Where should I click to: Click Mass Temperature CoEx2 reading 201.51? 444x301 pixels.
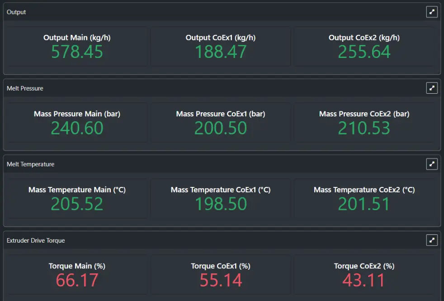[364, 204]
